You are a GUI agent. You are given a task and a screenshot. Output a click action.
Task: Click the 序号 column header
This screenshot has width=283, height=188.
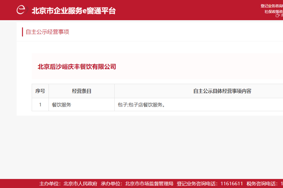(40, 91)
